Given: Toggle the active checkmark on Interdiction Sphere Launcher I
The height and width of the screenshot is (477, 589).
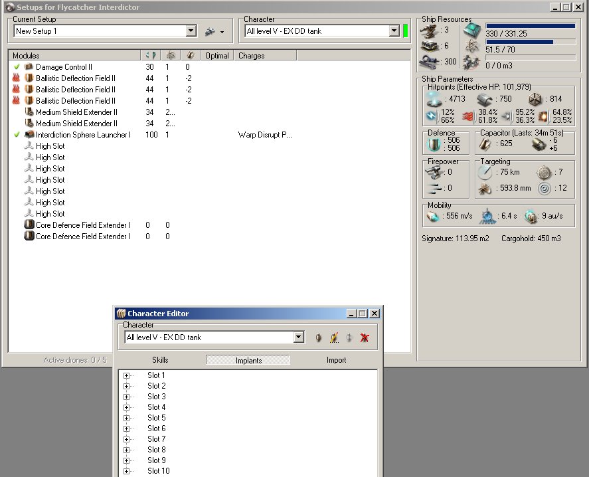Looking at the screenshot, I should click(17, 135).
